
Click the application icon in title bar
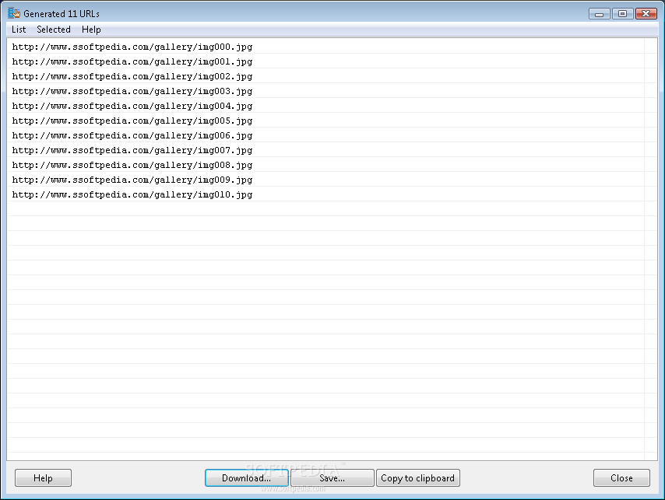[14, 13]
